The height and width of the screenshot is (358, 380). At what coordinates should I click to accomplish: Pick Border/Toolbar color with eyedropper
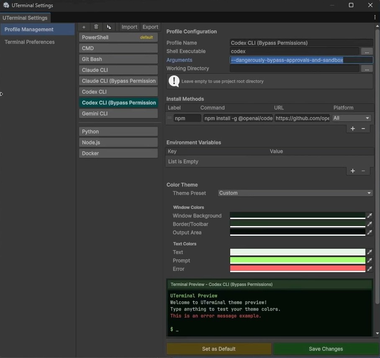click(370, 224)
